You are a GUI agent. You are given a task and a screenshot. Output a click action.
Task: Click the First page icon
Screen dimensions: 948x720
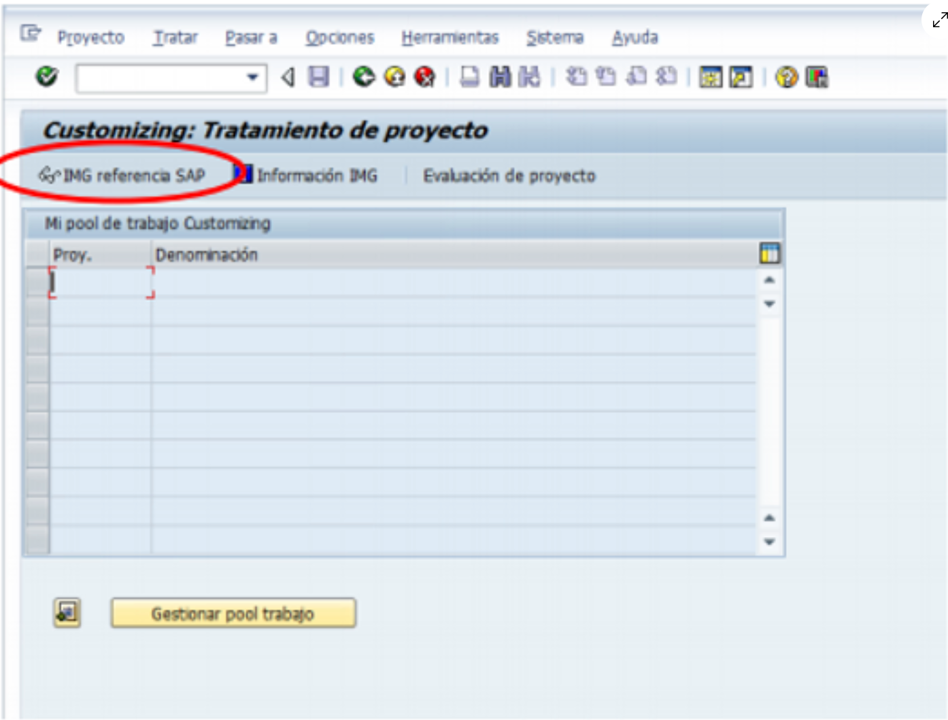577,77
